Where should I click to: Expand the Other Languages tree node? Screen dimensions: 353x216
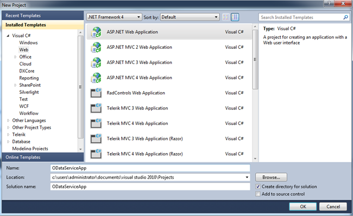(x=8, y=120)
